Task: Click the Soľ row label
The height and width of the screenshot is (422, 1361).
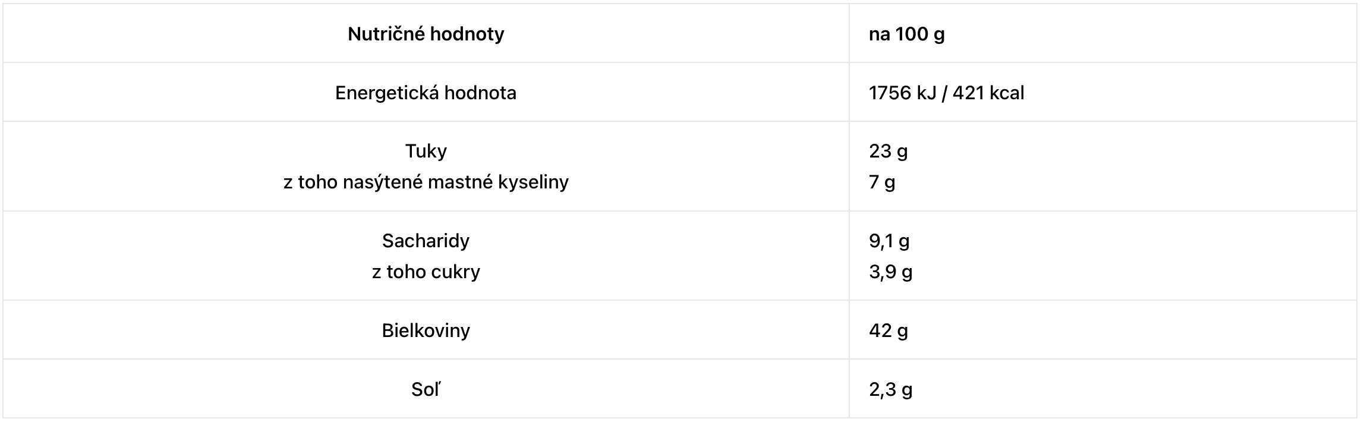Action: pyautogui.click(x=426, y=389)
